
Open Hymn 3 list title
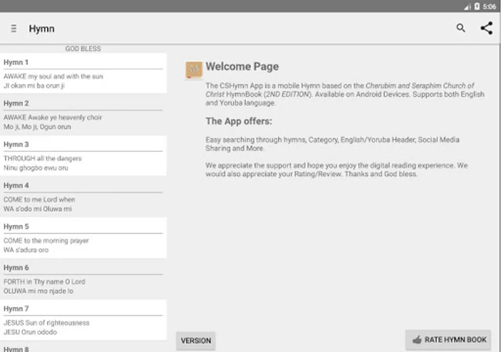point(16,144)
